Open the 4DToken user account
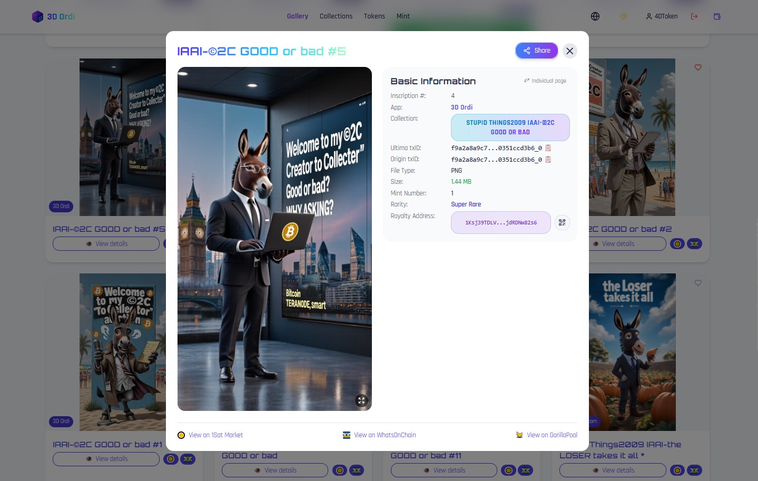This screenshot has width=758, height=481. pos(662,16)
